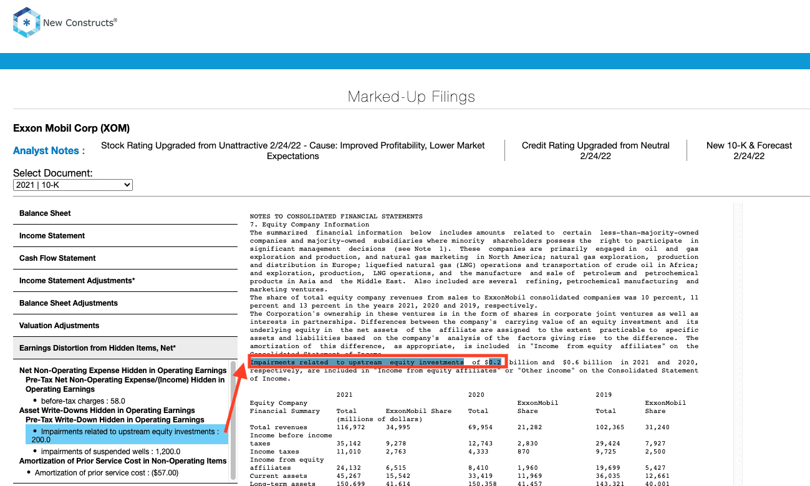Select Amortization of prior service cost item
Image resolution: width=810 pixels, height=486 pixels.
[106, 473]
